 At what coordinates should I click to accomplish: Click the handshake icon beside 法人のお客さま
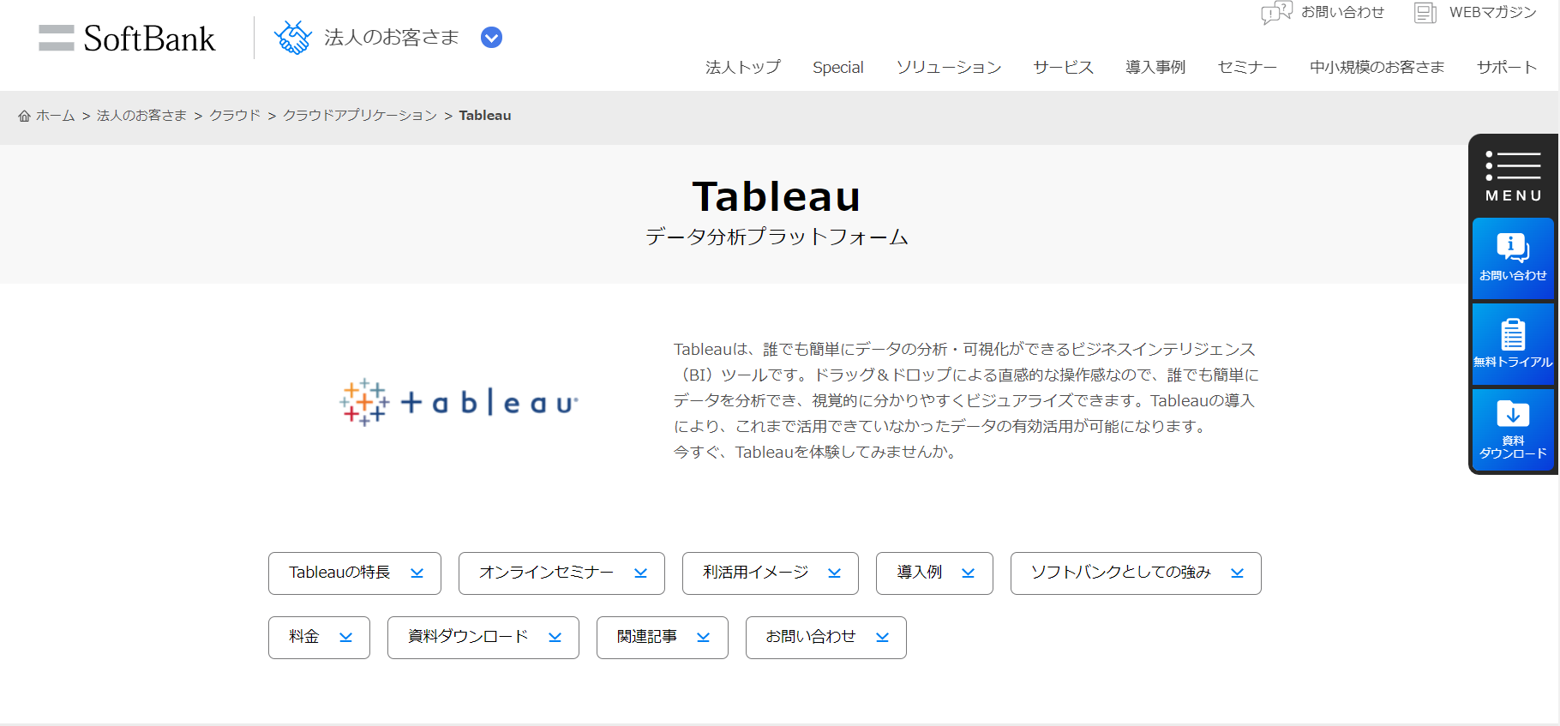pyautogui.click(x=292, y=38)
